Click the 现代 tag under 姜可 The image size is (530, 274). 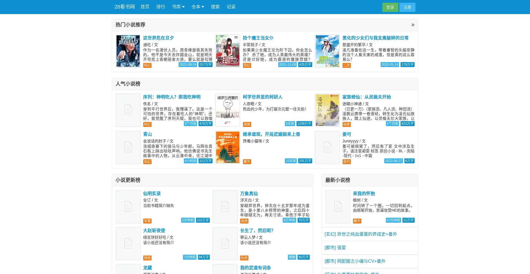tap(347, 162)
